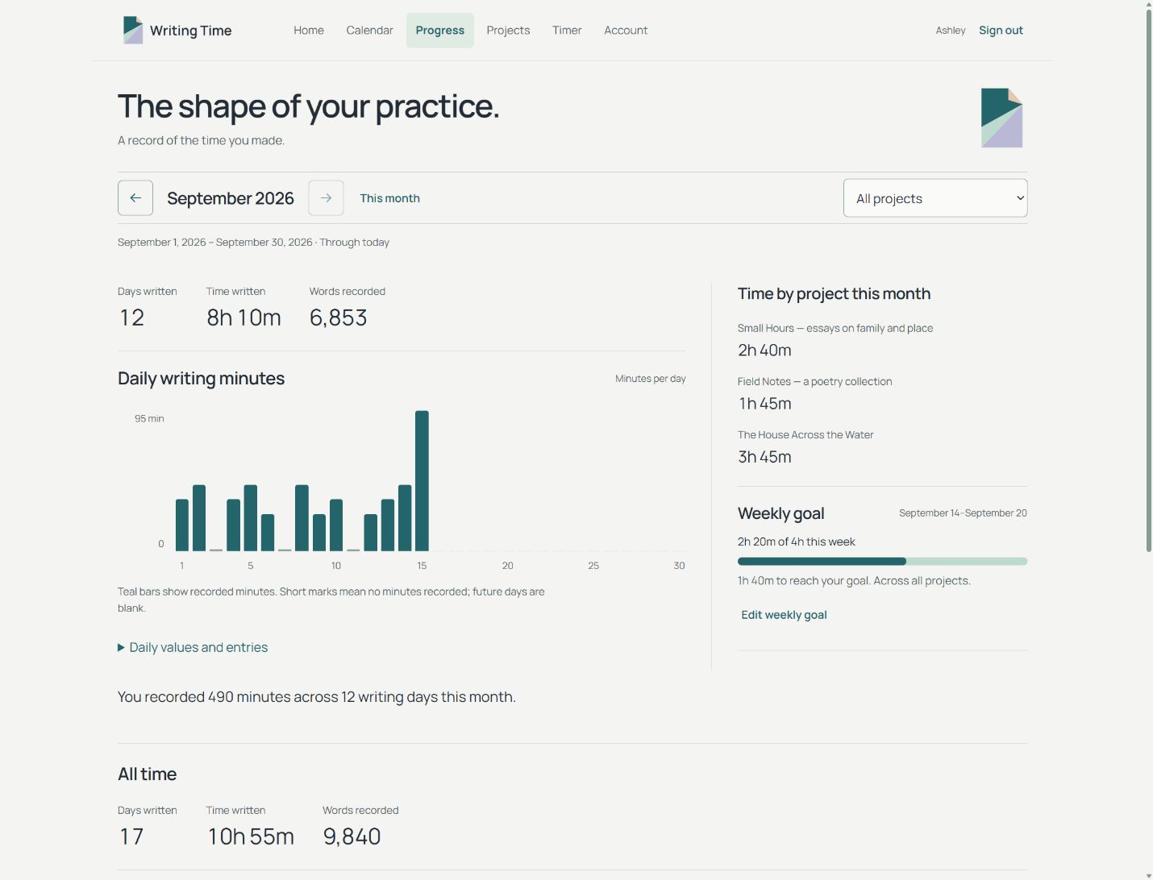Image resolution: width=1153 pixels, height=880 pixels.
Task: Click the 6,853 words recorded value
Action: click(x=339, y=318)
